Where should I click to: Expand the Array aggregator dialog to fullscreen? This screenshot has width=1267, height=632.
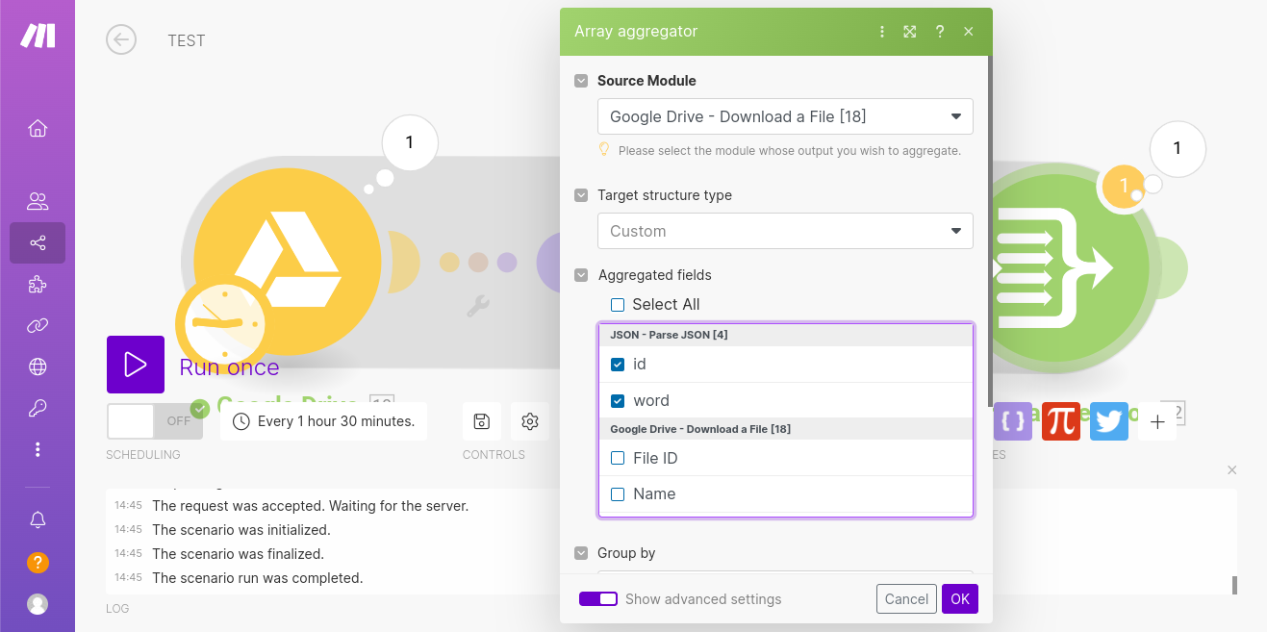(910, 32)
